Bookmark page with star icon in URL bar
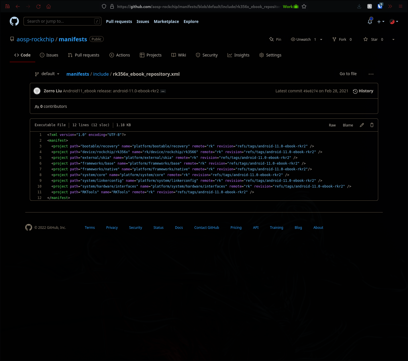The height and width of the screenshot is (361, 408). coord(304,6)
